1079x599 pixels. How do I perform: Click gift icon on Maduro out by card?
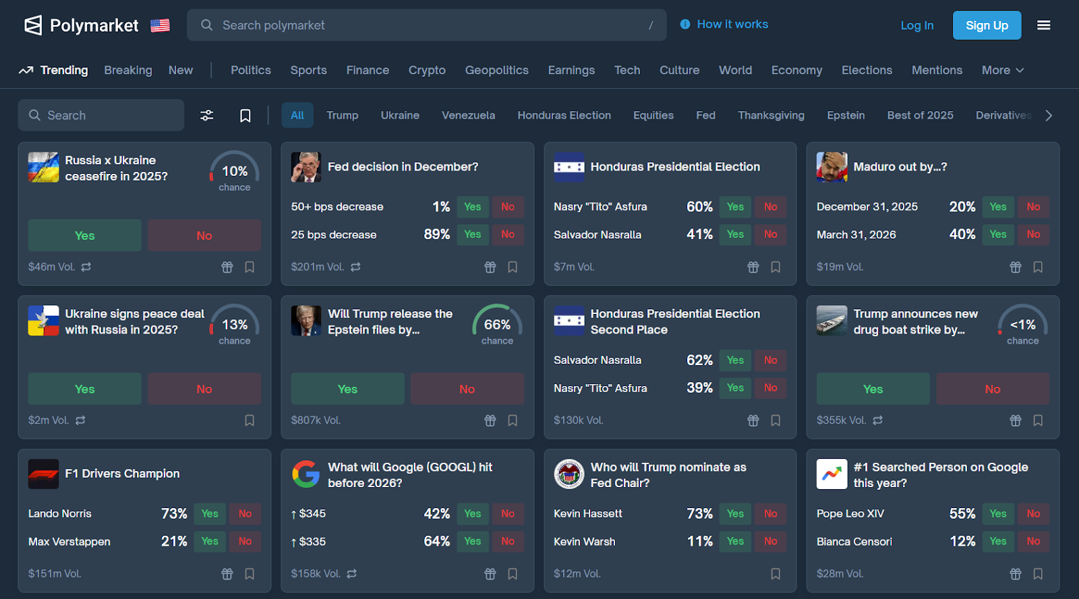(1016, 267)
